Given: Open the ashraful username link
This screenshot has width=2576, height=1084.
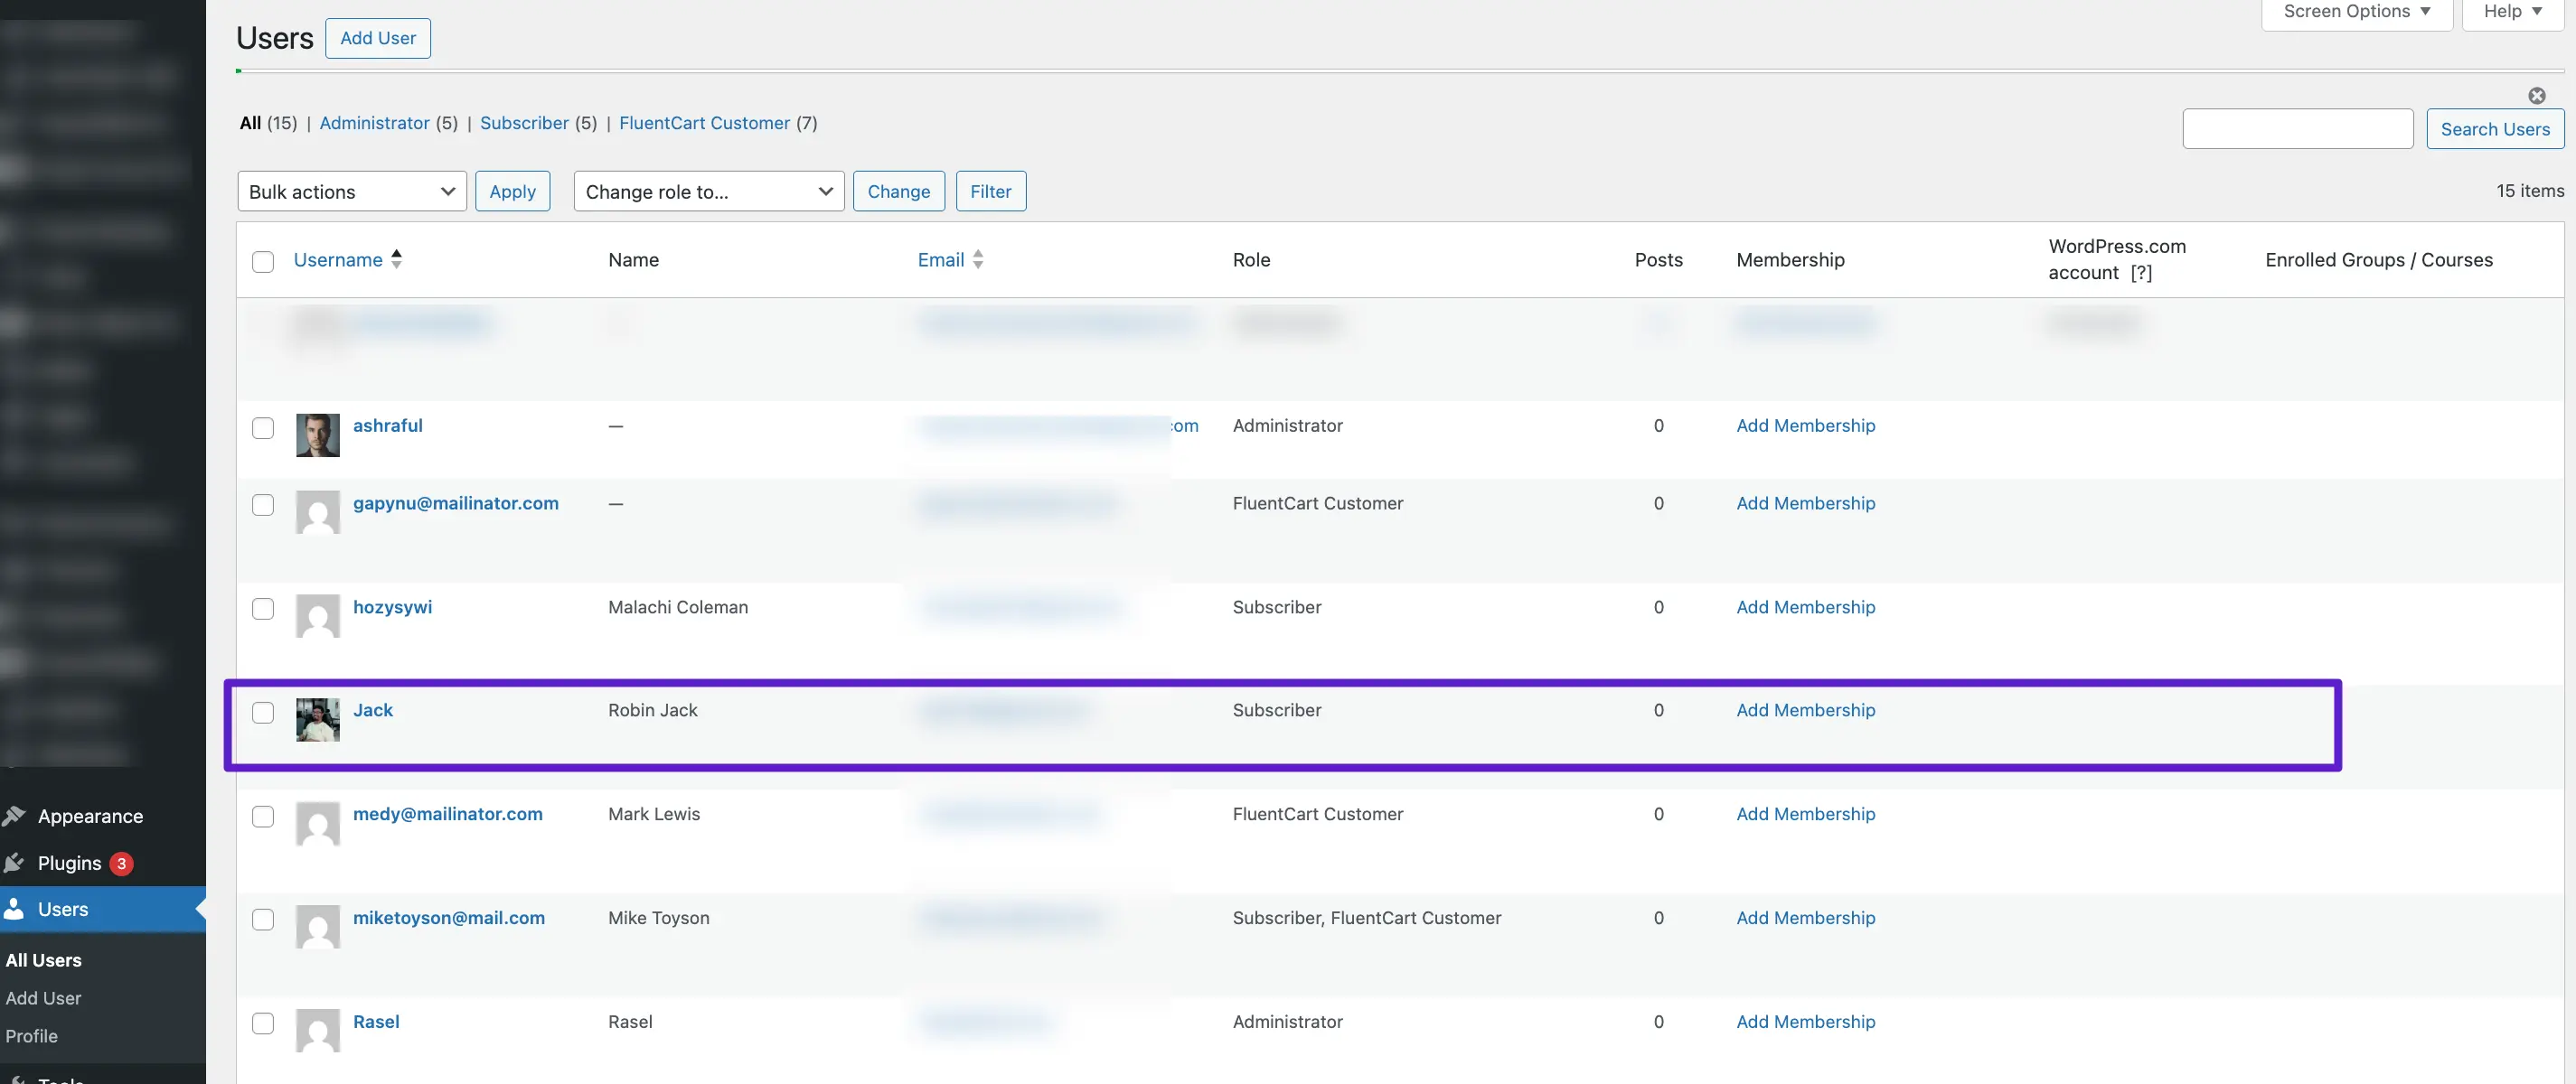Looking at the screenshot, I should (x=388, y=425).
